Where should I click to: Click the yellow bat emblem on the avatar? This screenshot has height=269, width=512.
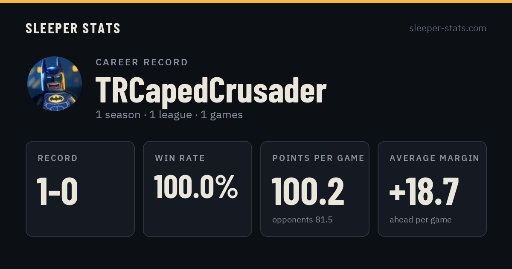pos(56,99)
